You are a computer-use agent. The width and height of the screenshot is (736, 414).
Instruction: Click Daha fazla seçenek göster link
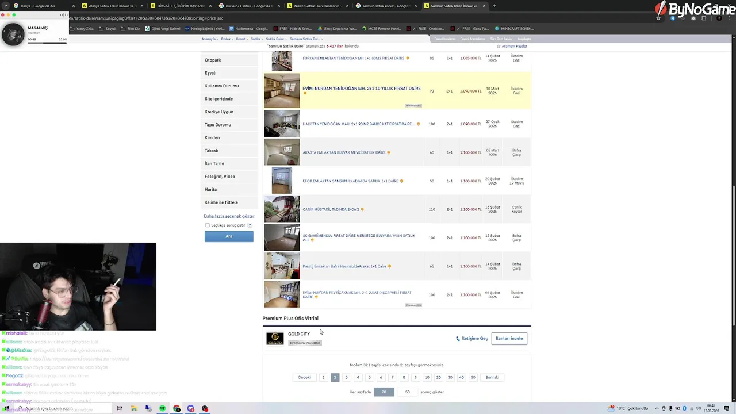tap(229, 216)
